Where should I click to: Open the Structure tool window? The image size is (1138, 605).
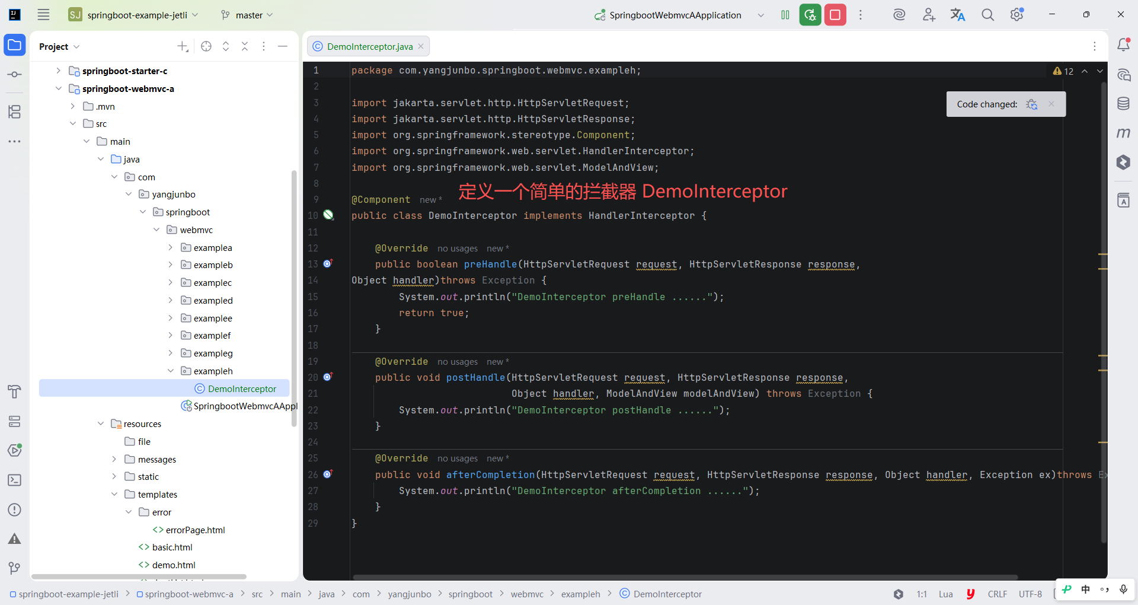tap(15, 112)
